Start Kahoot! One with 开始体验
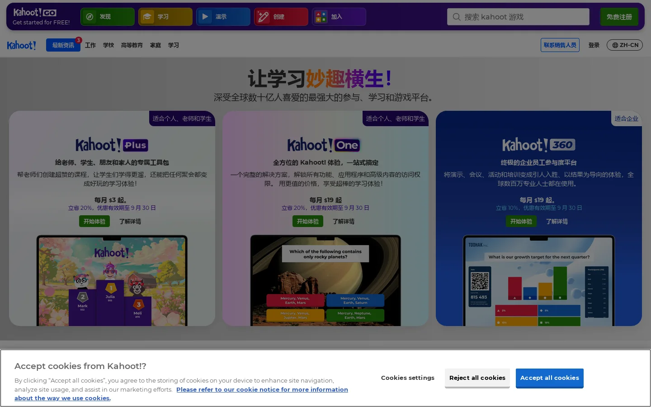Viewport: 651px width, 407px height. tap(308, 221)
